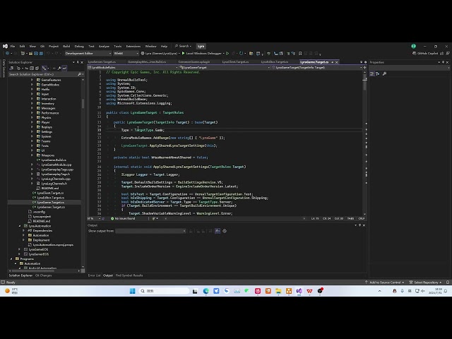Expand the Weapons folder
Viewport: 452px width, 339px height.
(32, 155)
